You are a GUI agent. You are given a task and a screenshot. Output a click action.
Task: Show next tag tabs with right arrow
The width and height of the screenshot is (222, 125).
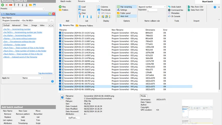pyautogui.click(x=52, y=25)
